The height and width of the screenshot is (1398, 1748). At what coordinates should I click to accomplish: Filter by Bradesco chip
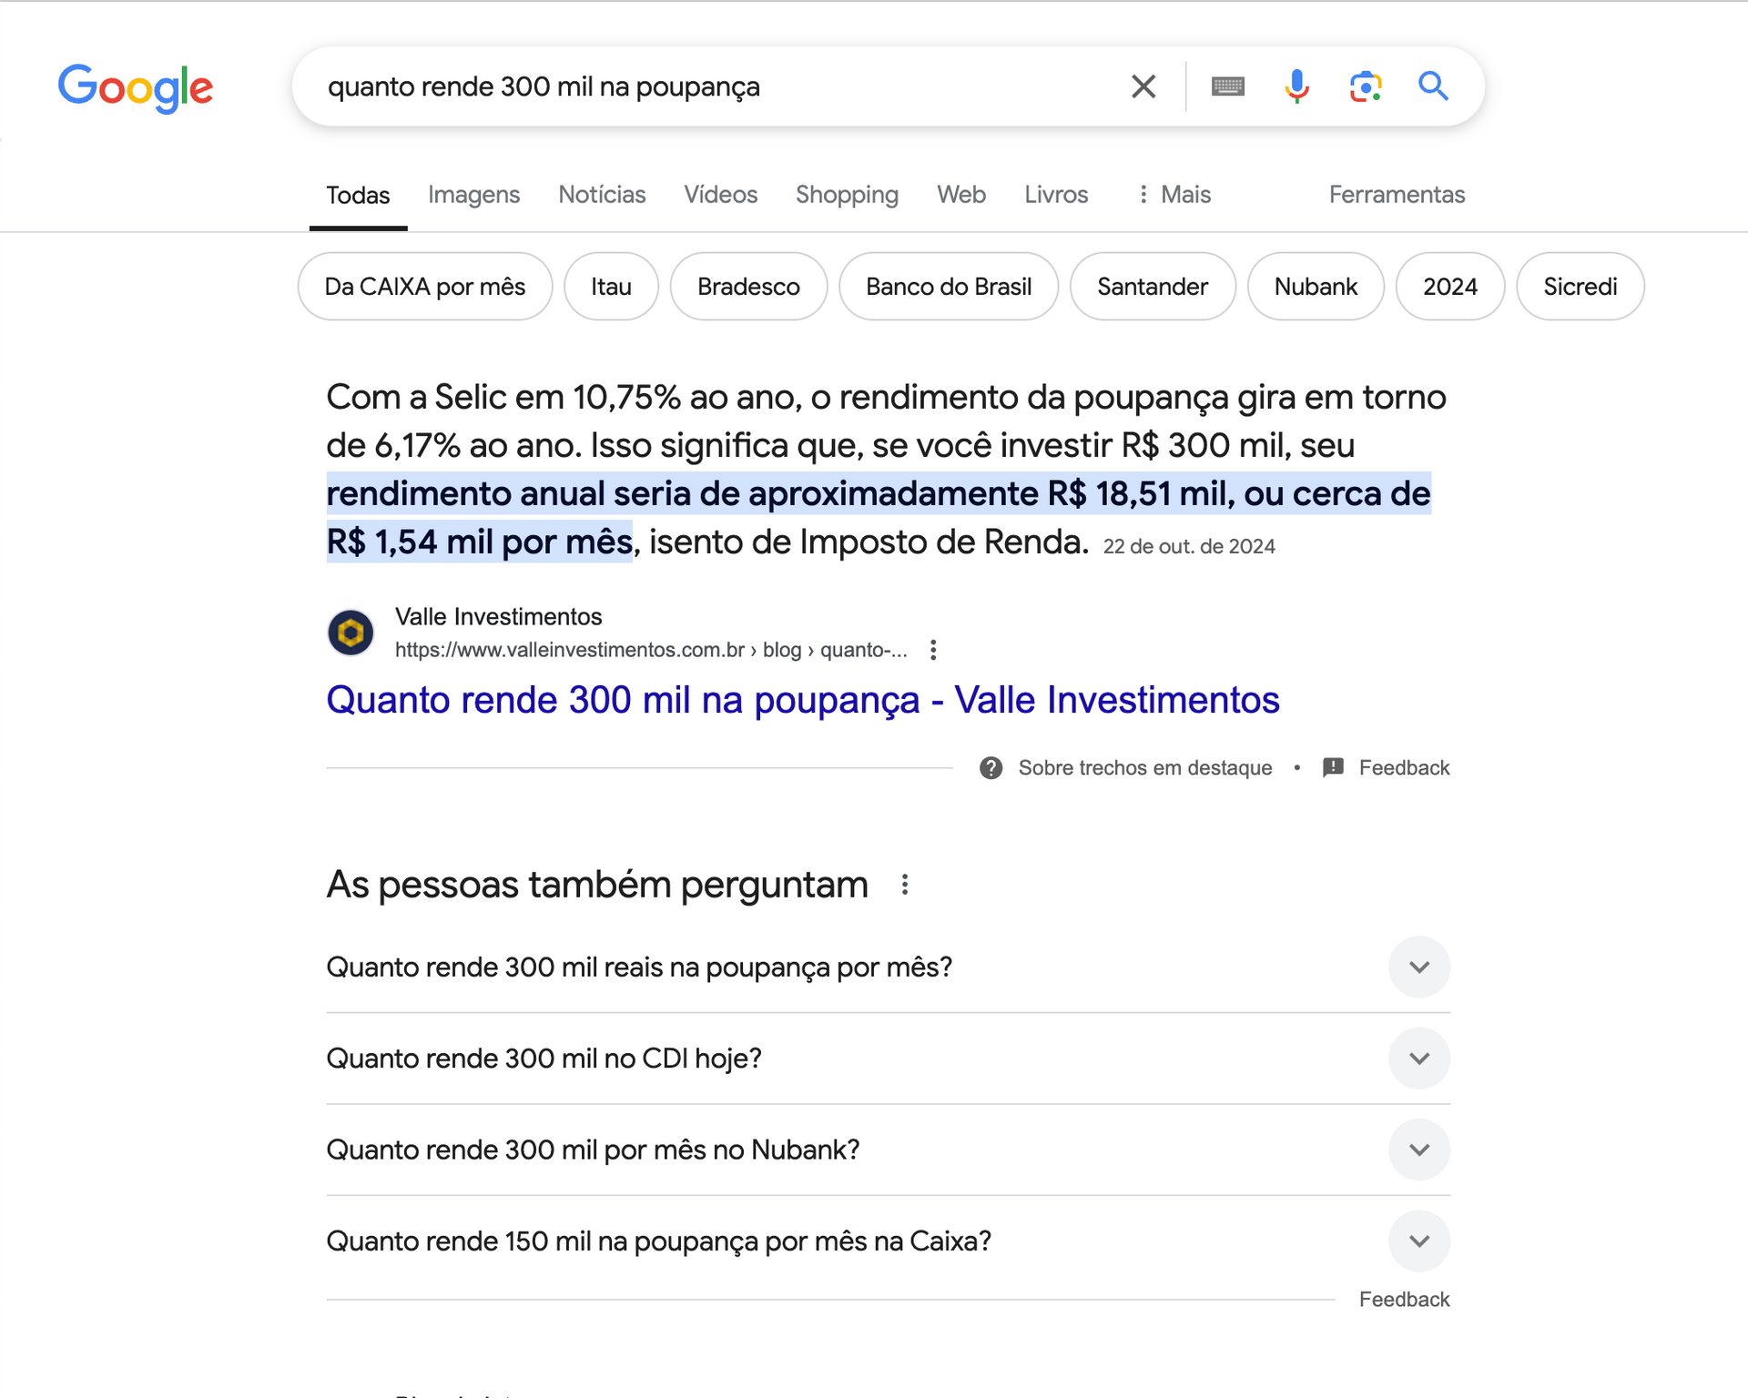tap(748, 287)
